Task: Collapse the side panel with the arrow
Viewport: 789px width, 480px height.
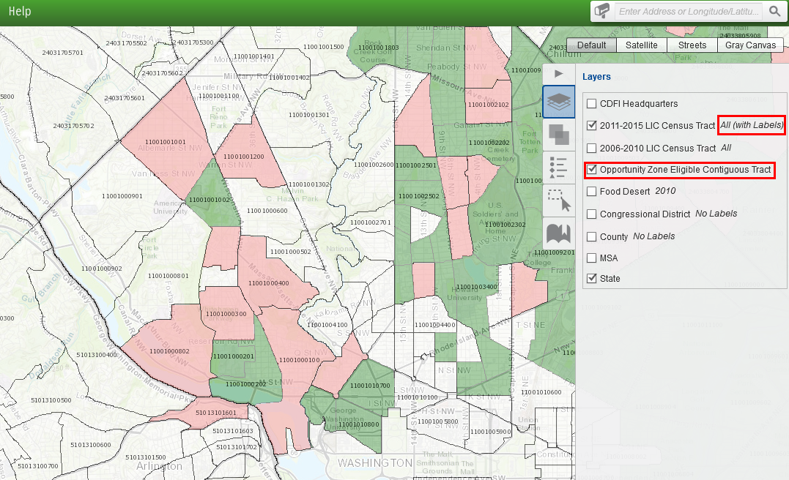Action: [558, 73]
